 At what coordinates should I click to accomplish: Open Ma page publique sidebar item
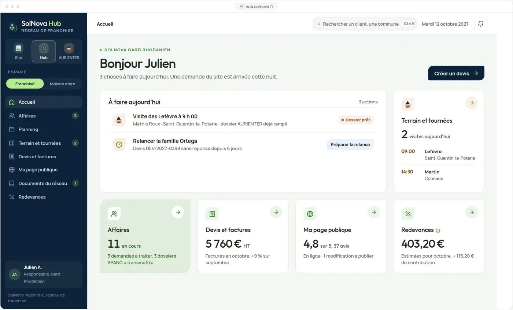(x=44, y=170)
